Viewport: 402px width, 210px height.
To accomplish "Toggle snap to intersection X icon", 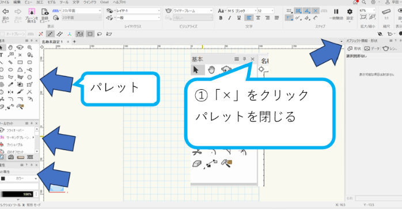I will click(316, 11).
